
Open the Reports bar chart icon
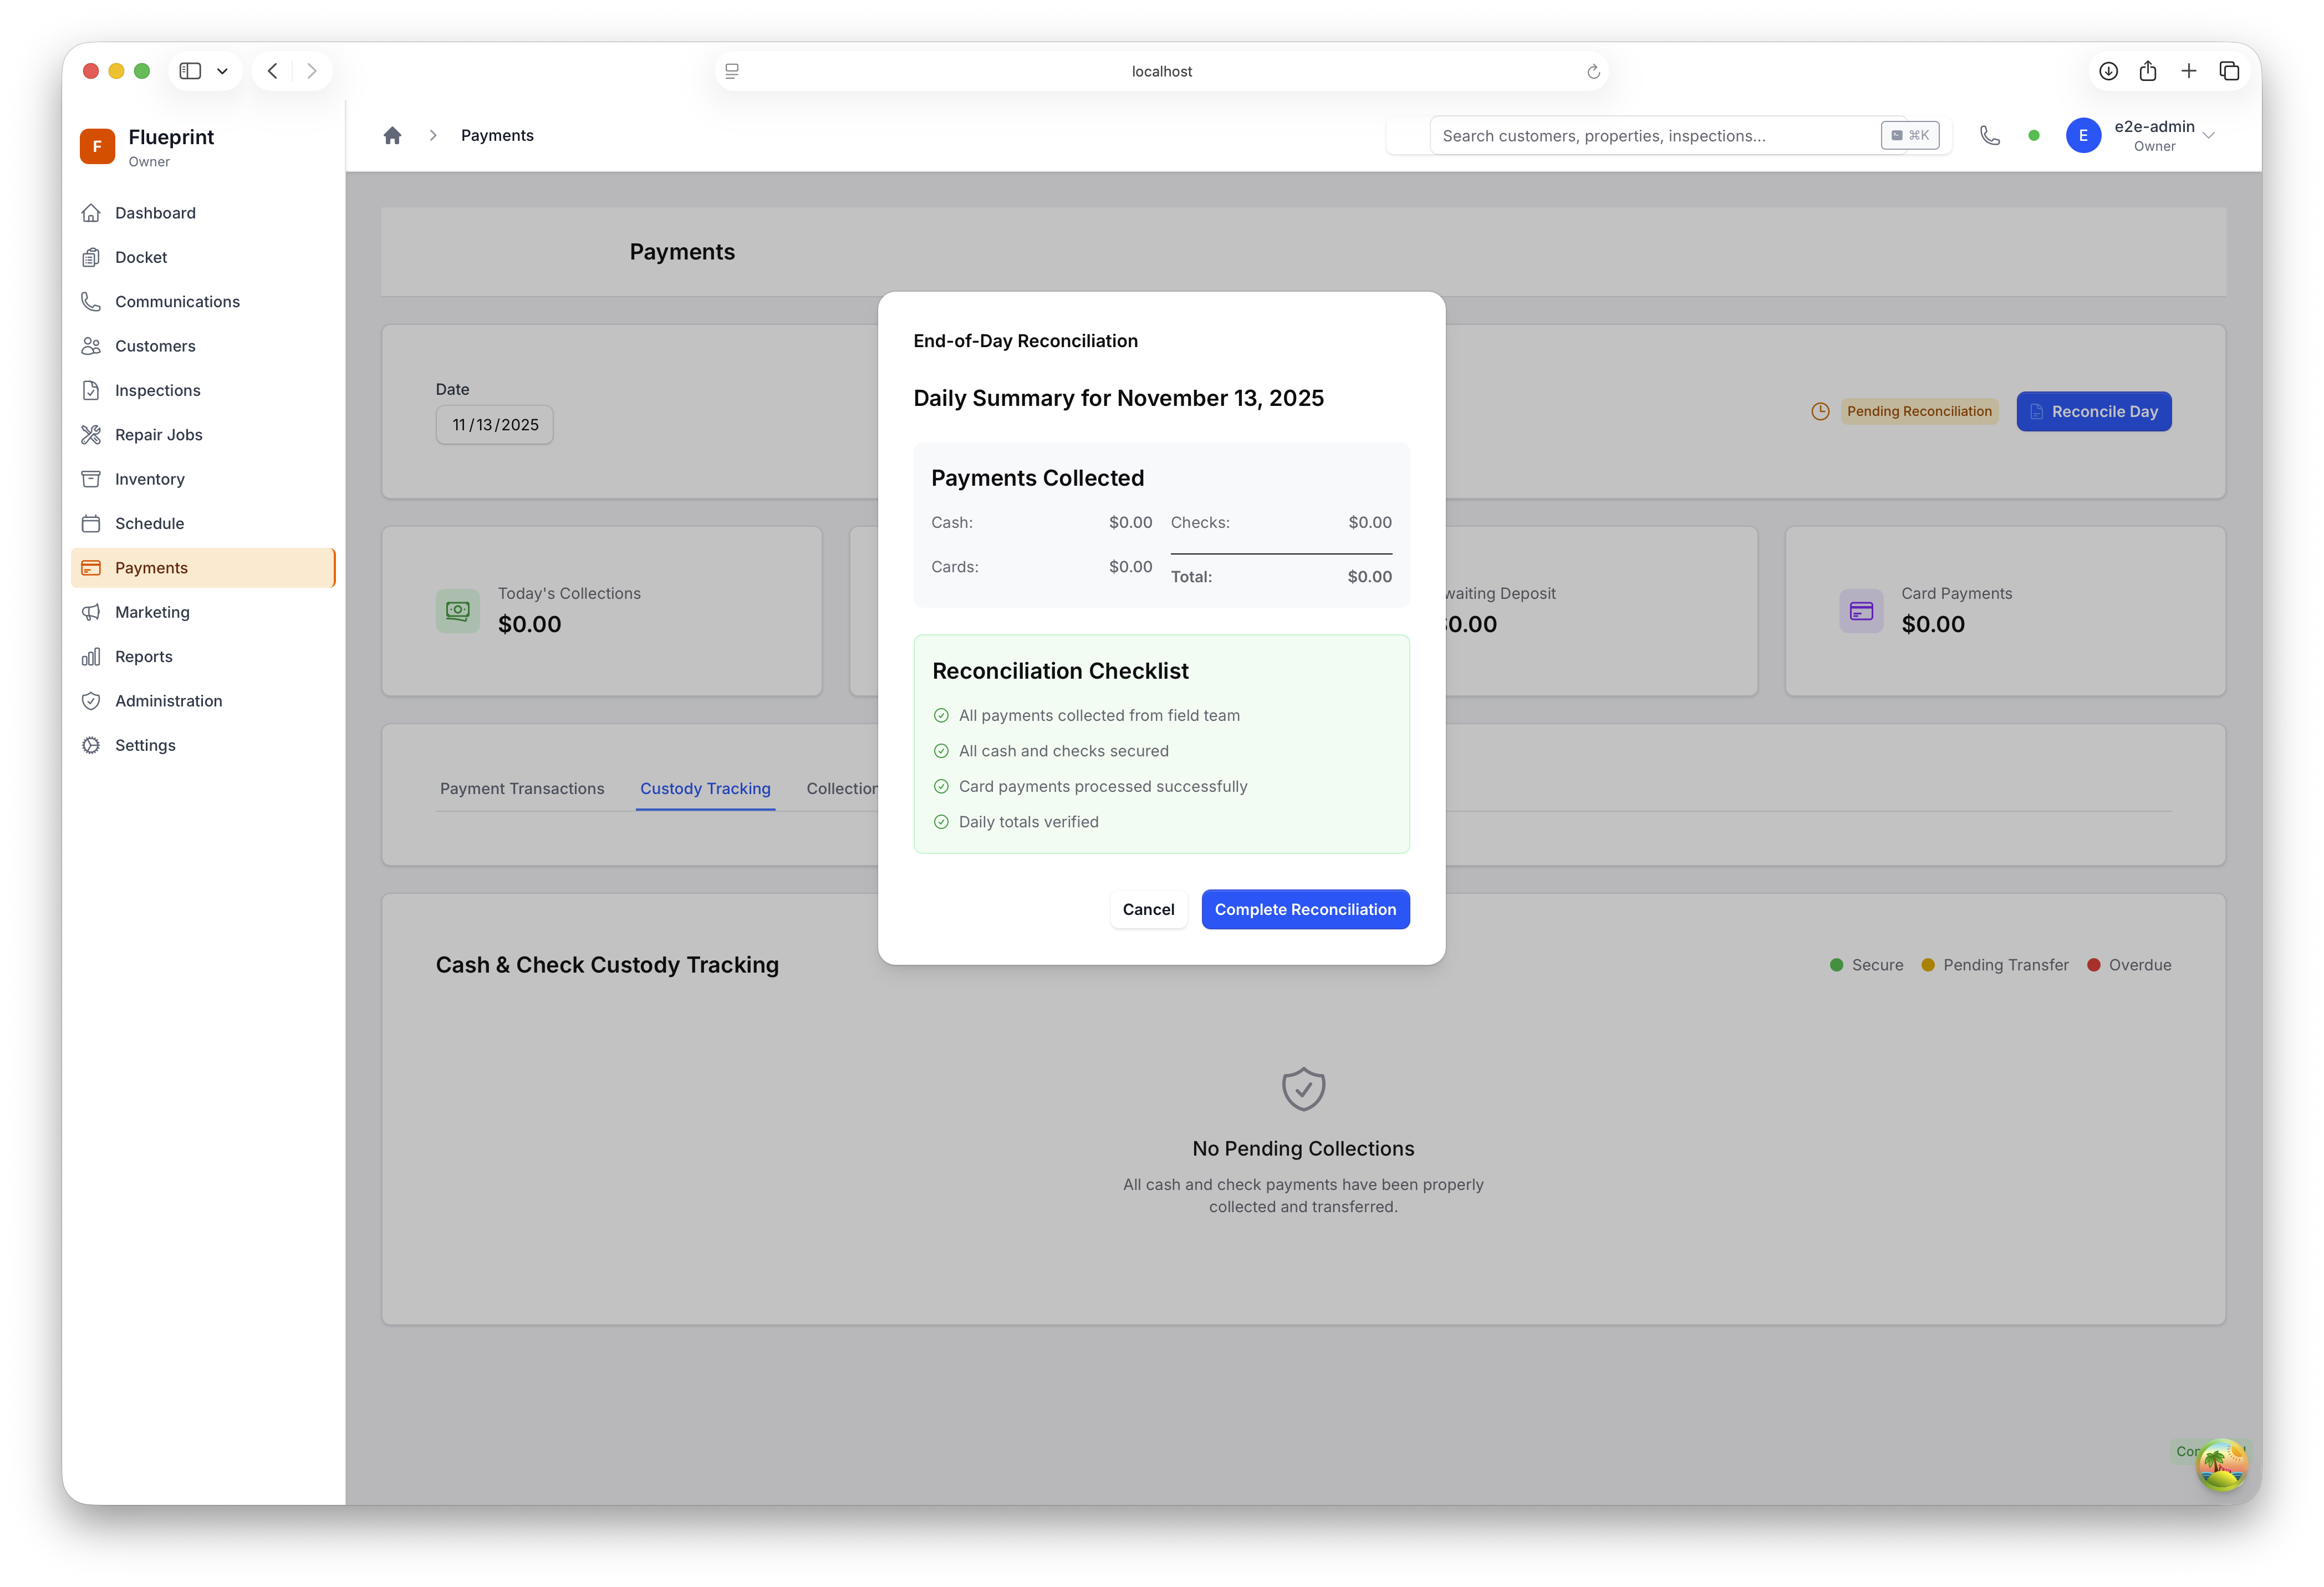(91, 657)
